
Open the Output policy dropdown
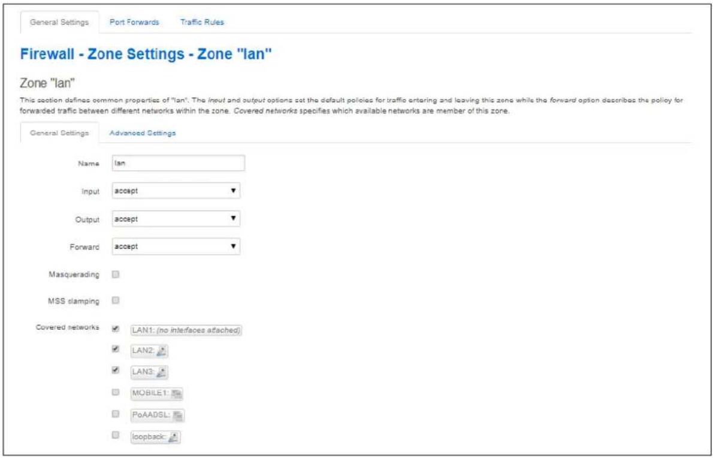coord(176,219)
